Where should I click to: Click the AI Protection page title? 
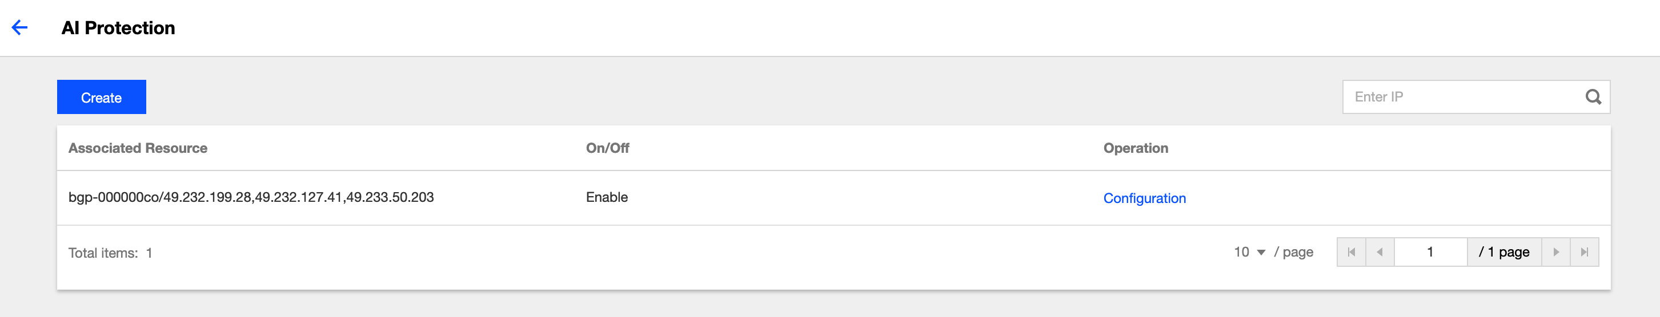tap(118, 27)
